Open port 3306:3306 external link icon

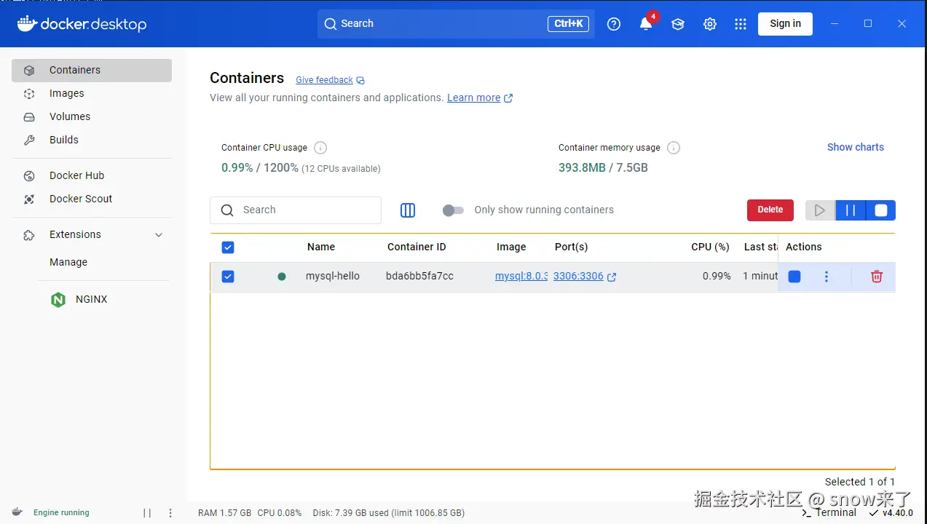612,277
